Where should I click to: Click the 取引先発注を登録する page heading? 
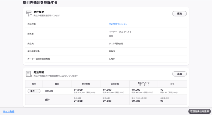[40, 3]
